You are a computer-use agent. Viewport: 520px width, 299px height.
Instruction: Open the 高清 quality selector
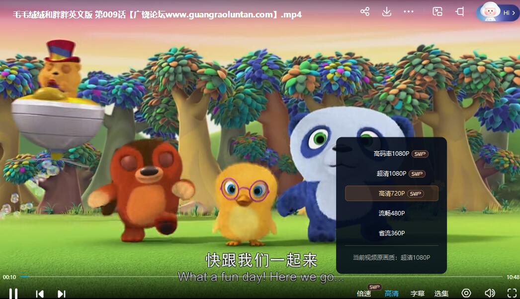392,294
